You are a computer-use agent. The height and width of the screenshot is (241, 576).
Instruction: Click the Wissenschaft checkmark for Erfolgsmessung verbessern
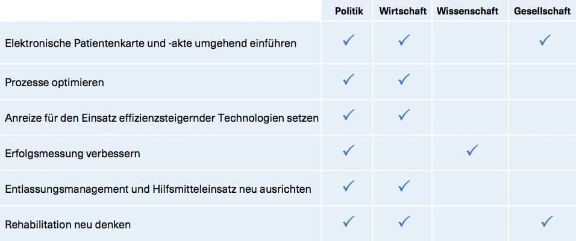coord(472,151)
